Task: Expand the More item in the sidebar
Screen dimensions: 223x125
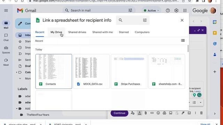Action: pos(20,78)
